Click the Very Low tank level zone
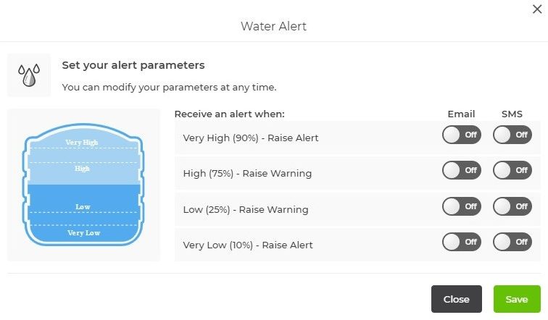 pos(83,233)
